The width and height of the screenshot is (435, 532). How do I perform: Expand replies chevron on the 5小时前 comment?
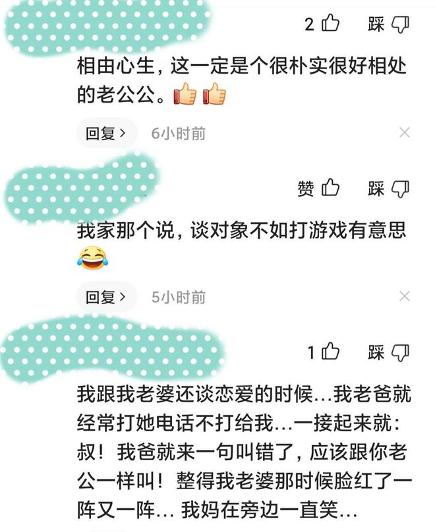(x=123, y=297)
